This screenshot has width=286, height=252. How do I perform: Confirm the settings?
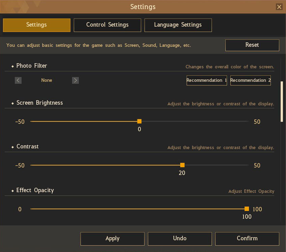click(247, 239)
